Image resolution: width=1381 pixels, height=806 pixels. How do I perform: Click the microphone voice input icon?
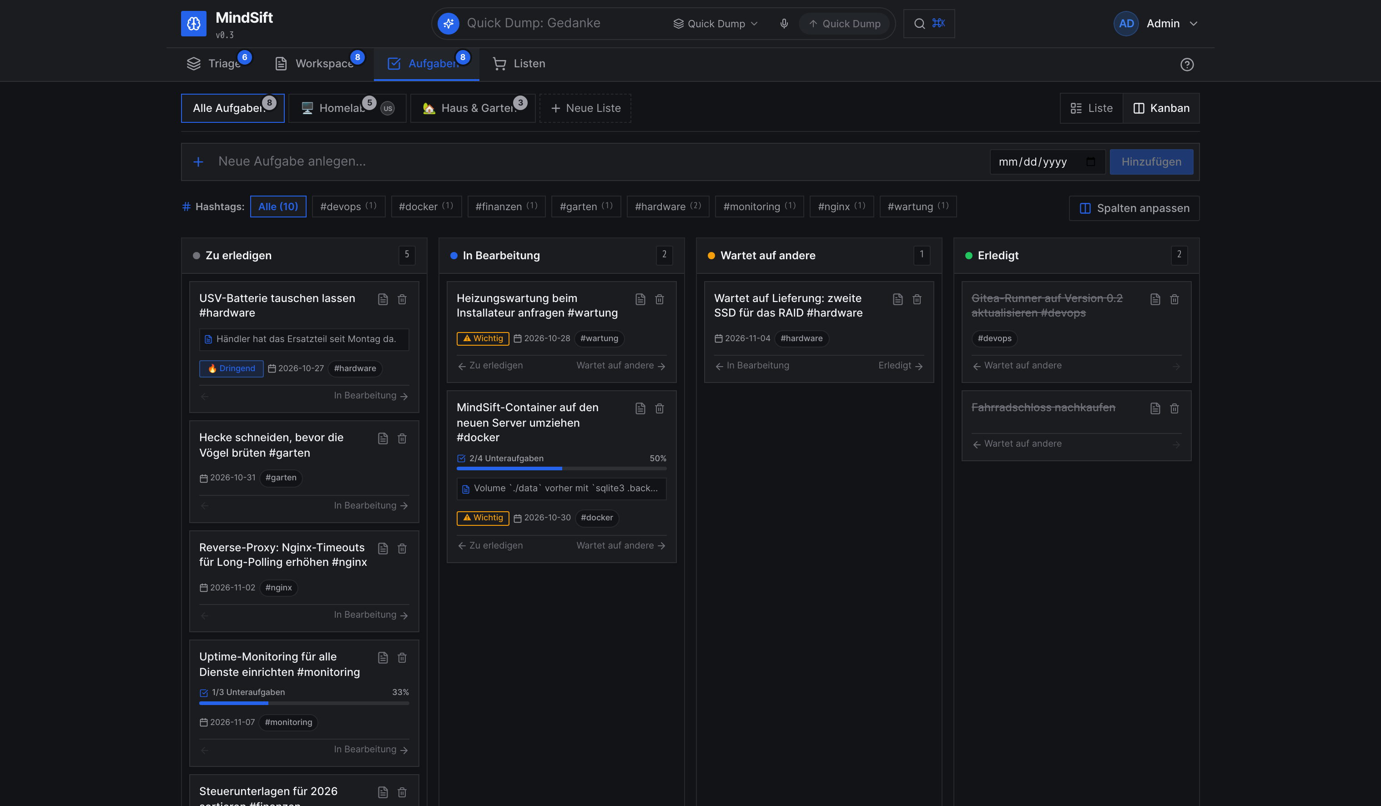coord(784,24)
